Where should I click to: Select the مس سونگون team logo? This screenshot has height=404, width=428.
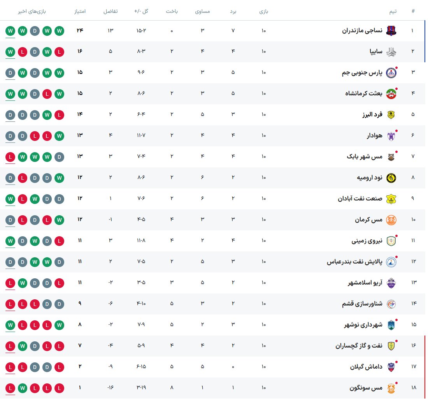[391, 388]
